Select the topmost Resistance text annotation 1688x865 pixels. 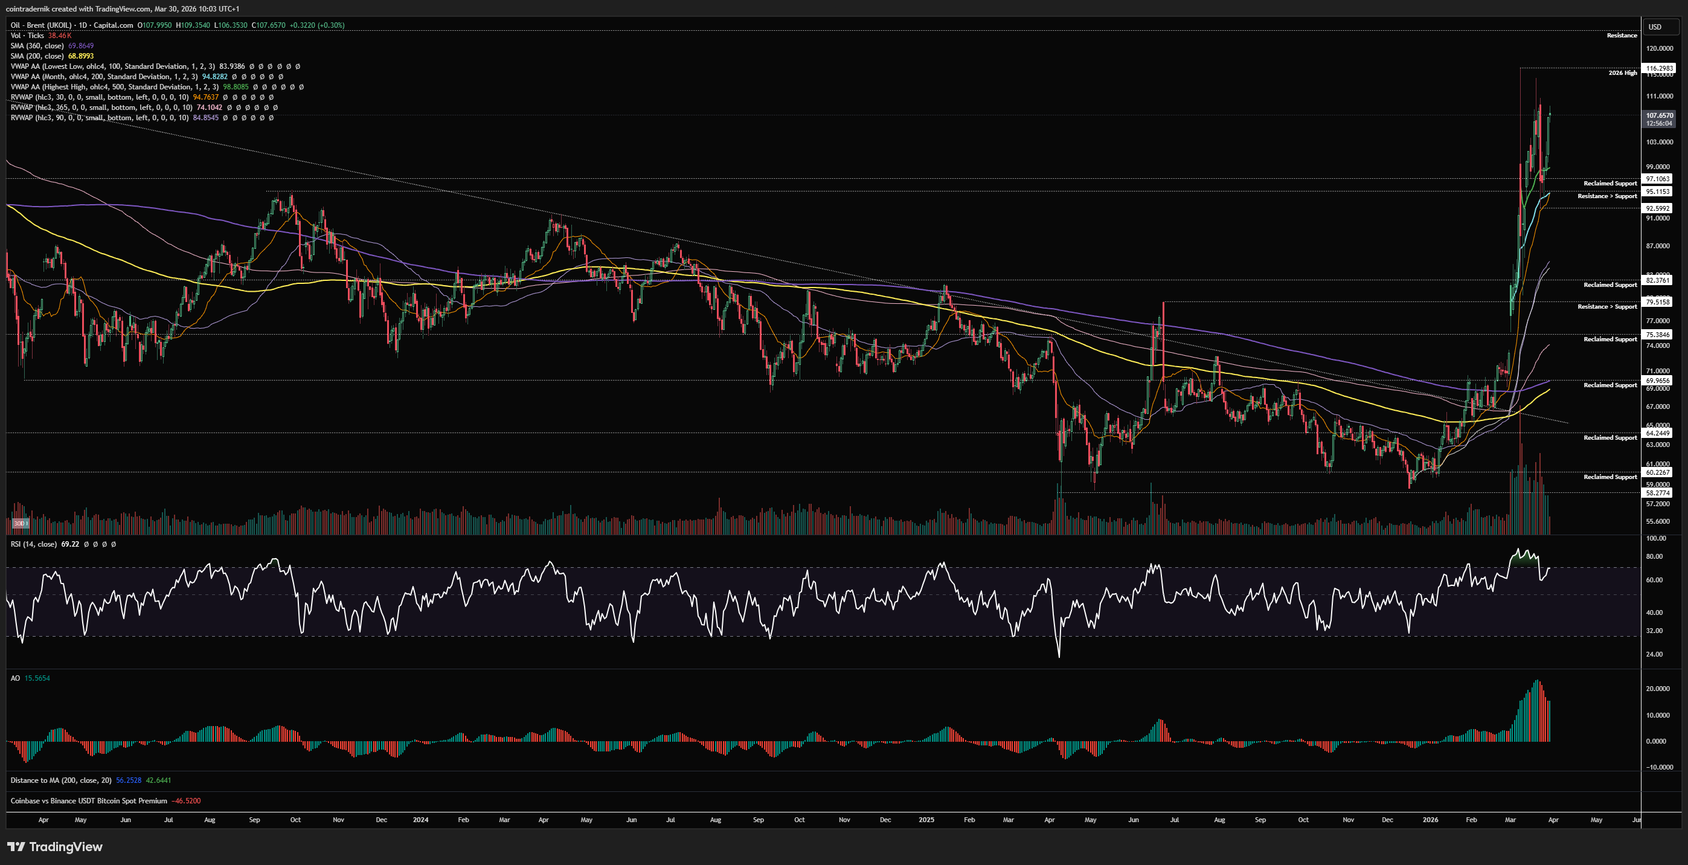click(x=1621, y=36)
